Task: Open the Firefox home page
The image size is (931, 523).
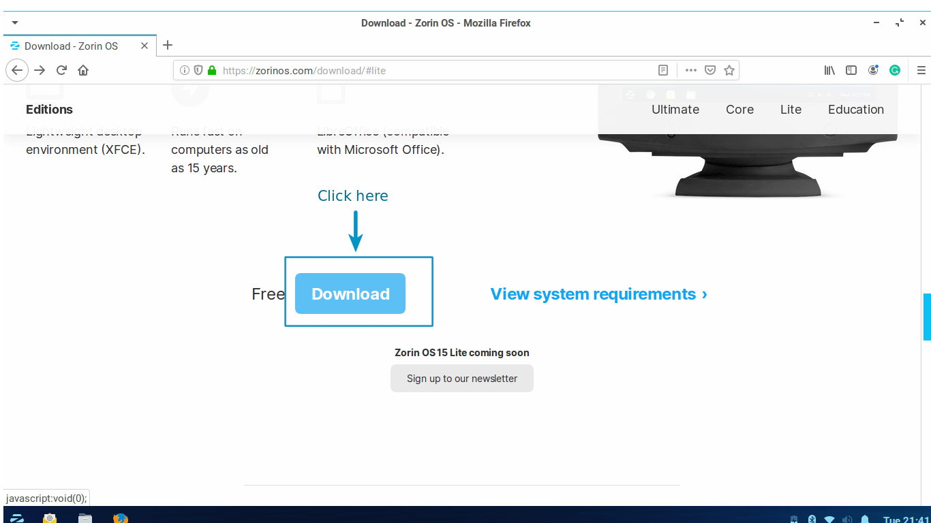Action: [x=83, y=70]
